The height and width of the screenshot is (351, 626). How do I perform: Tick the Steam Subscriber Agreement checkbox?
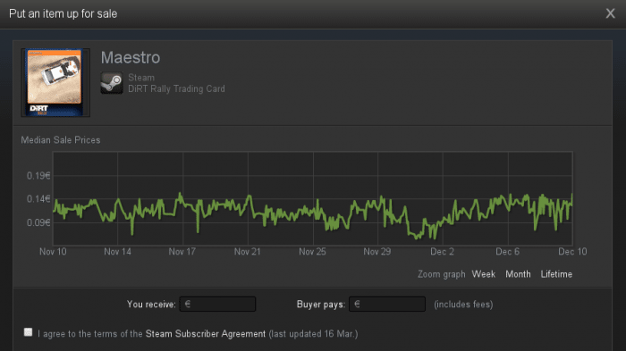click(x=28, y=332)
